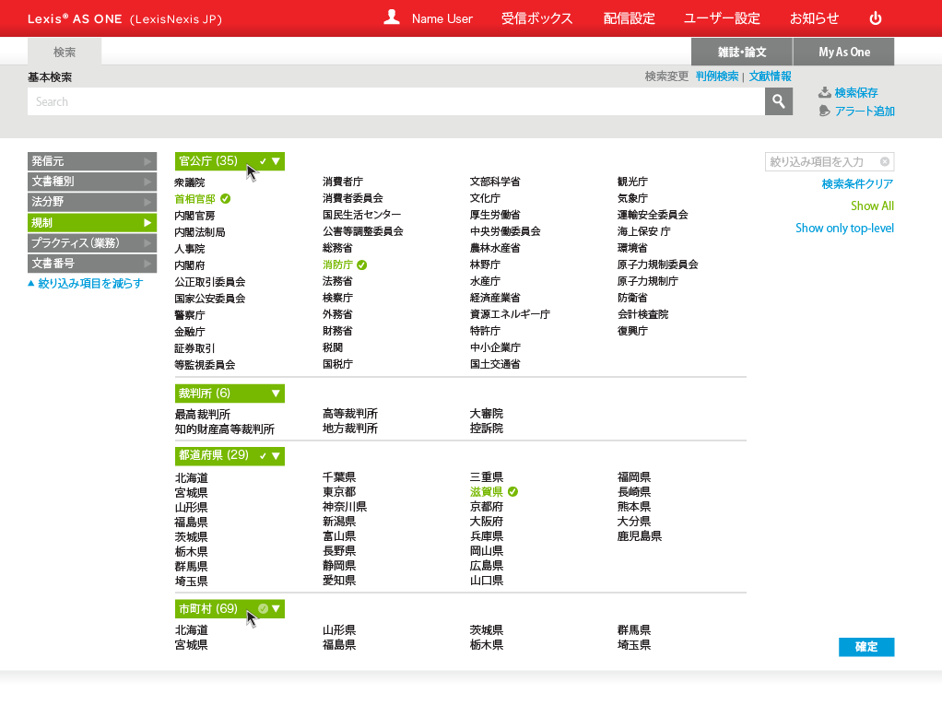
Task: Collapse the 官公庁 (35) section arrow
Action: coord(276,161)
